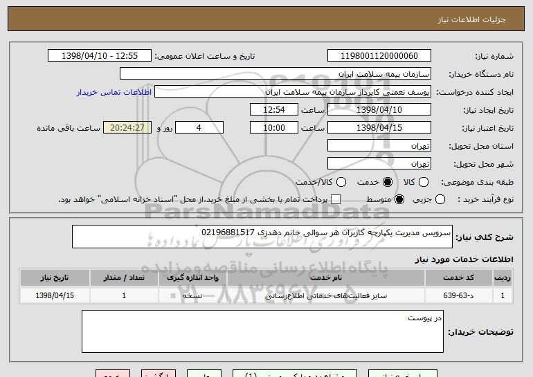Viewport: 533px width, 377px height.
Task: Click the remaining days field showing 4
Action: pos(199,128)
